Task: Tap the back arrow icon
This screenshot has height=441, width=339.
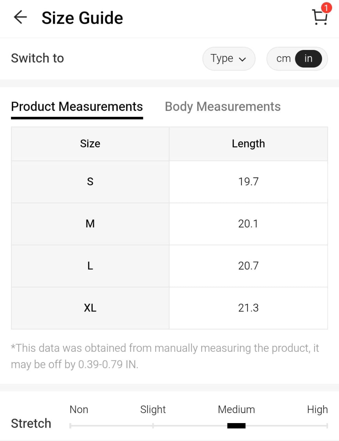Action: 20,17
